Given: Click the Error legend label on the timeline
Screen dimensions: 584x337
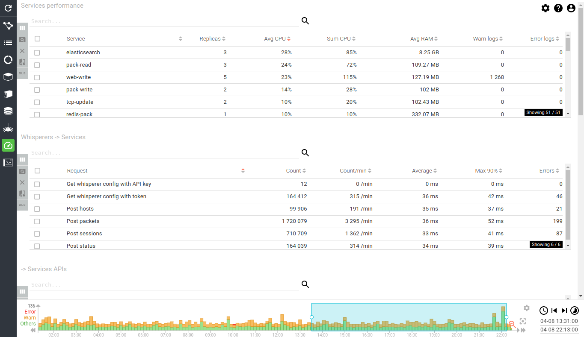Looking at the screenshot, I should point(30,312).
